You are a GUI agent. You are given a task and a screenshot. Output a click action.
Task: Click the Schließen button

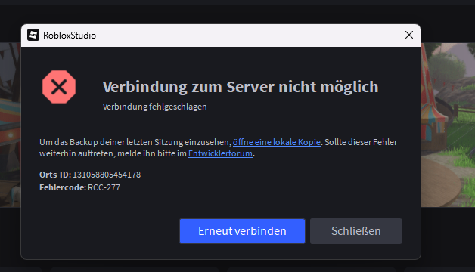[x=356, y=231]
